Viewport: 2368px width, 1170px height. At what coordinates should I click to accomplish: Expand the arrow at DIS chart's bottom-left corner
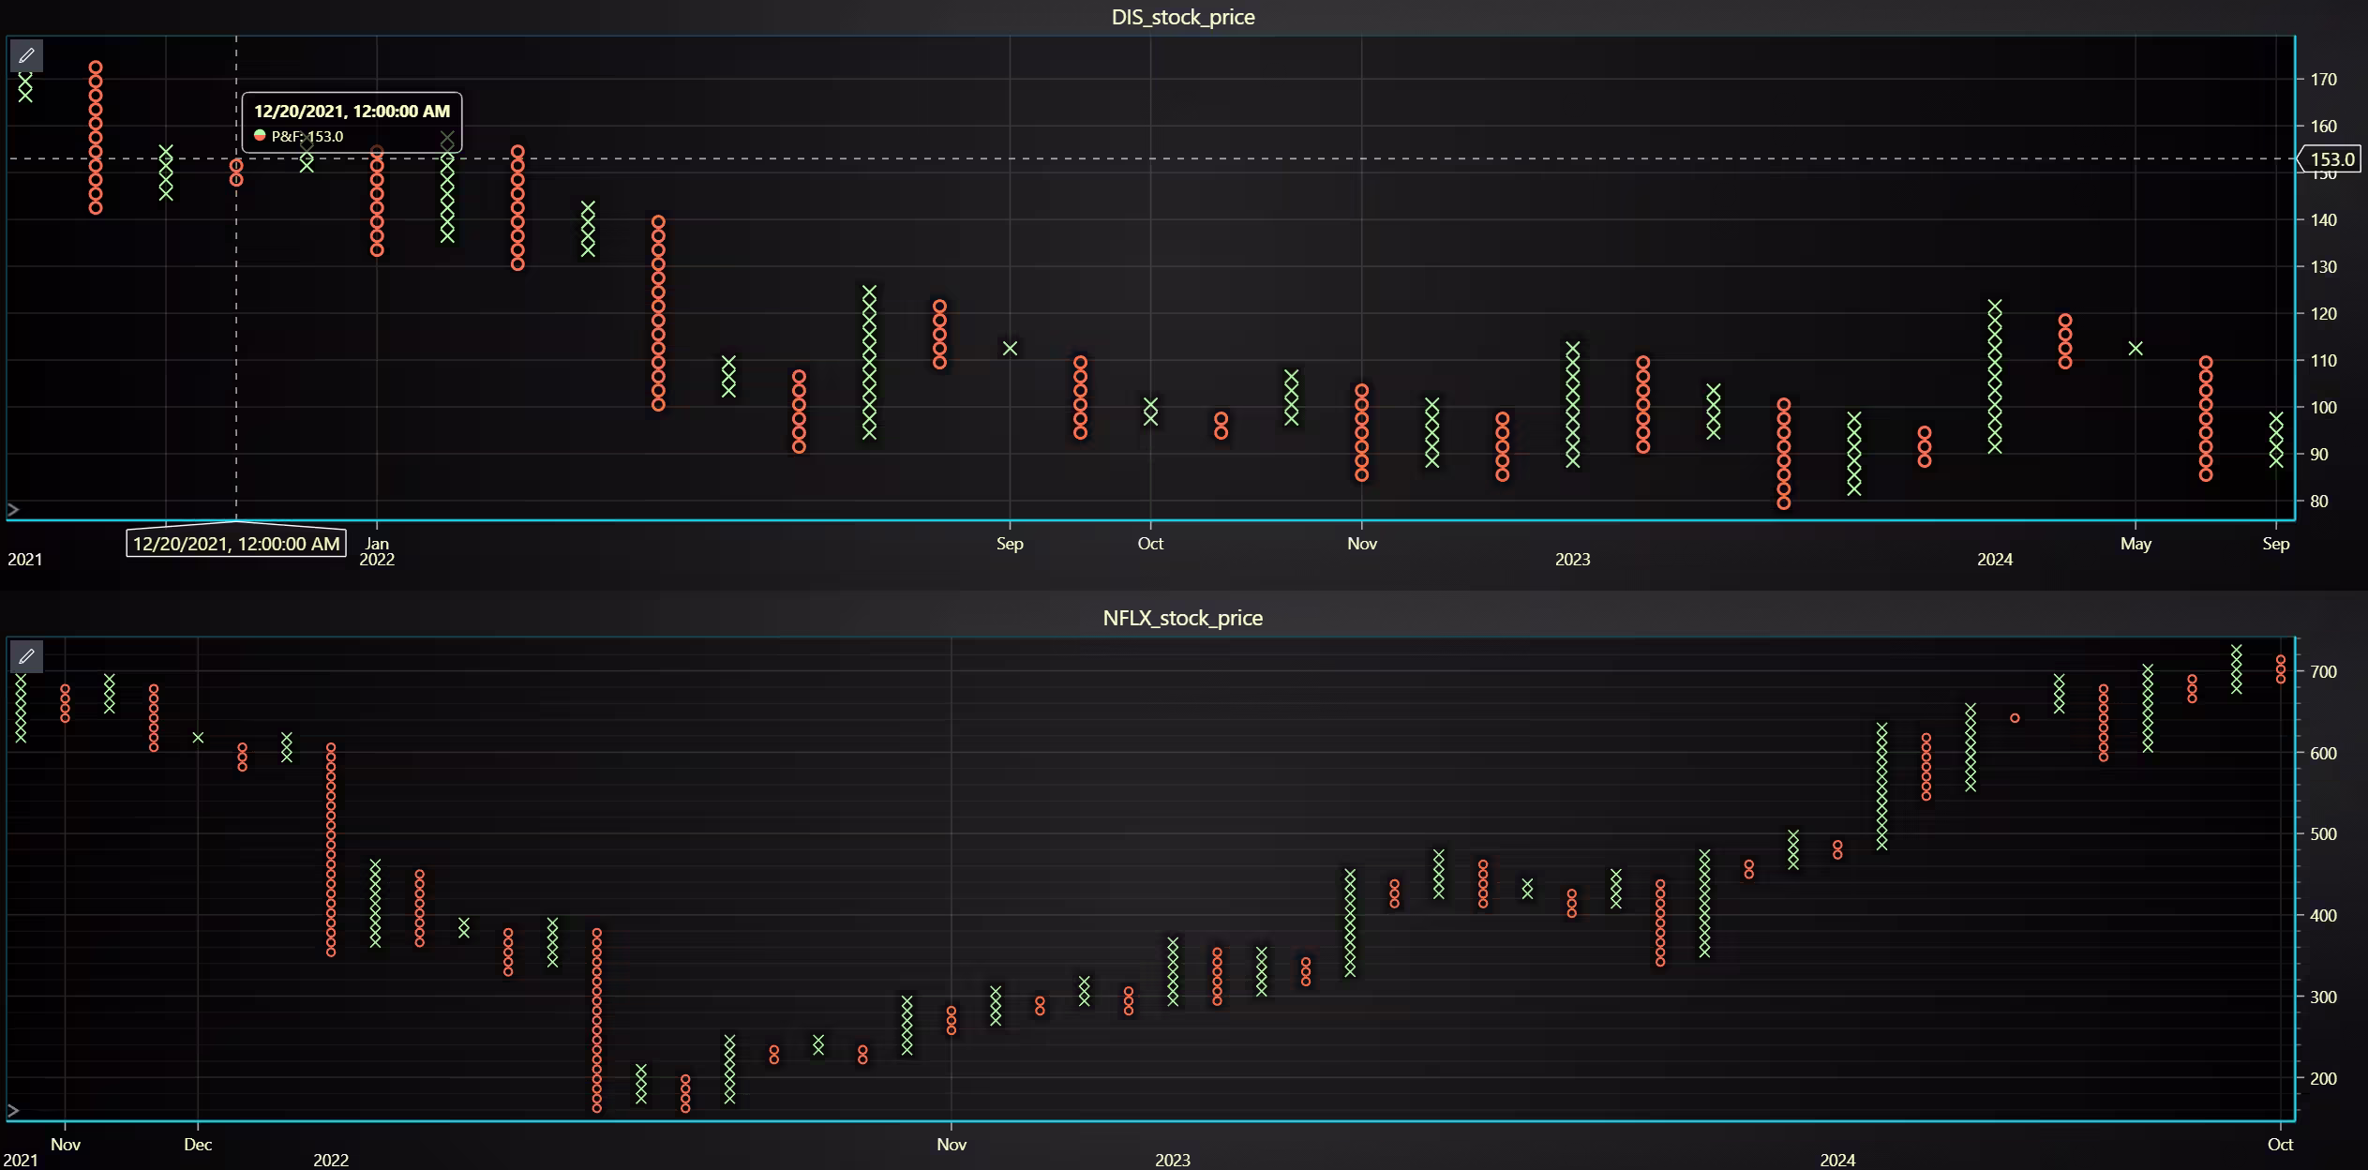(13, 510)
